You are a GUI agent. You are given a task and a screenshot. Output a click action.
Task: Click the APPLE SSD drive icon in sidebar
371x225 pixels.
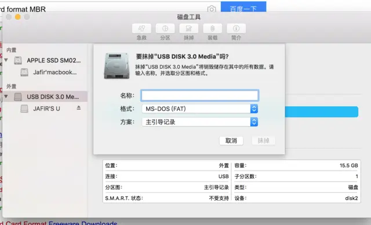[18, 60]
